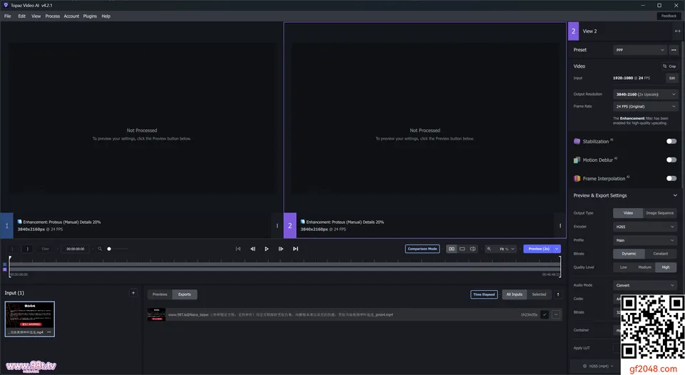This screenshot has width=685, height=375.
Task: Click the Clear trim button
Action: click(45, 249)
